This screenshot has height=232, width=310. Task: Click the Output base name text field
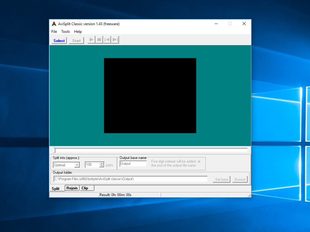[x=133, y=164]
